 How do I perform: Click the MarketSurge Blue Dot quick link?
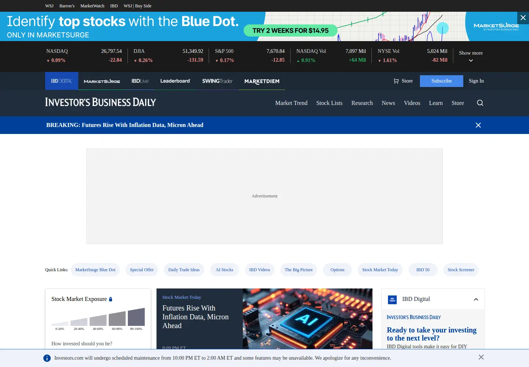(95, 270)
